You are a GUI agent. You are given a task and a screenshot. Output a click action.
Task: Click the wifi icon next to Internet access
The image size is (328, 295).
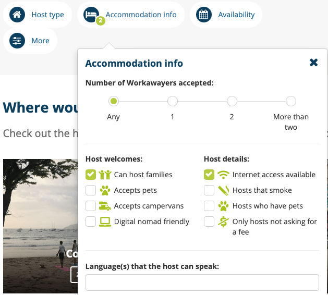pos(223,175)
